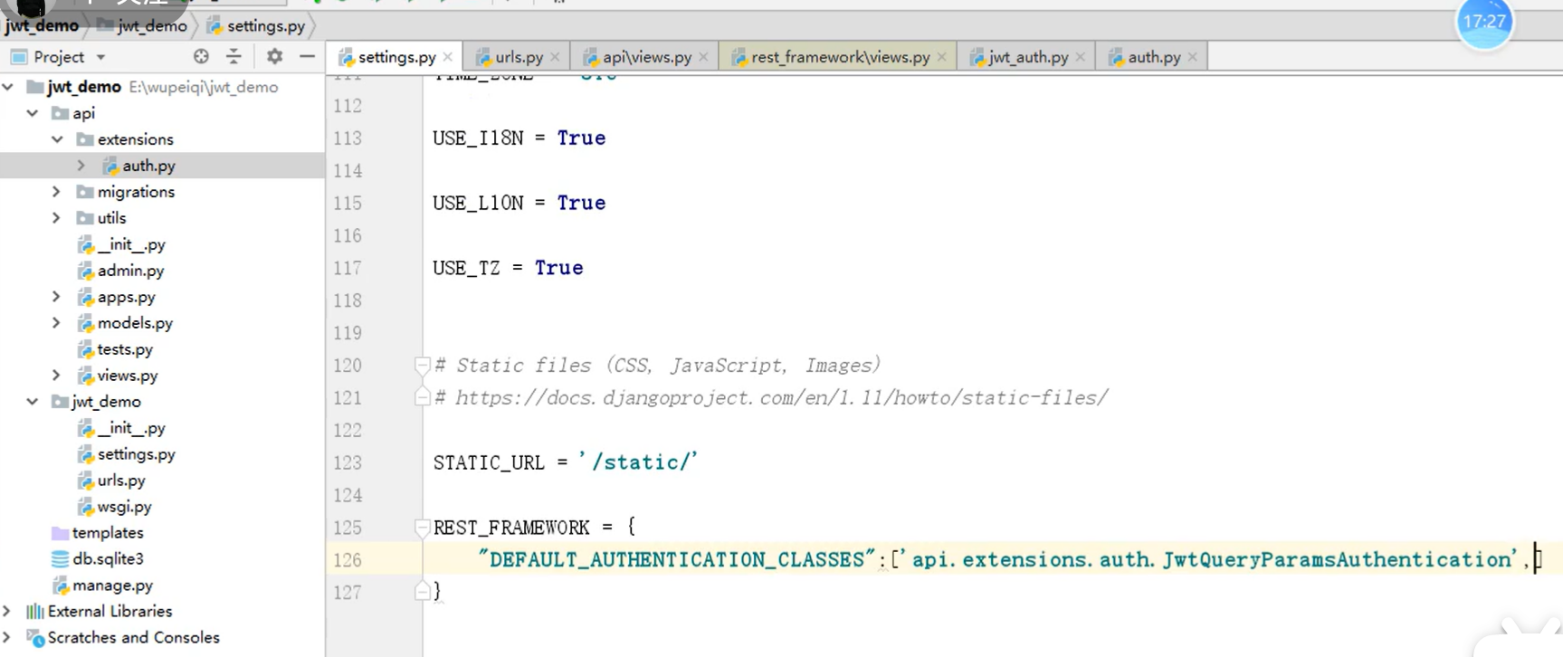Hide the Project tool window
This screenshot has height=657, width=1563.
[x=307, y=57]
